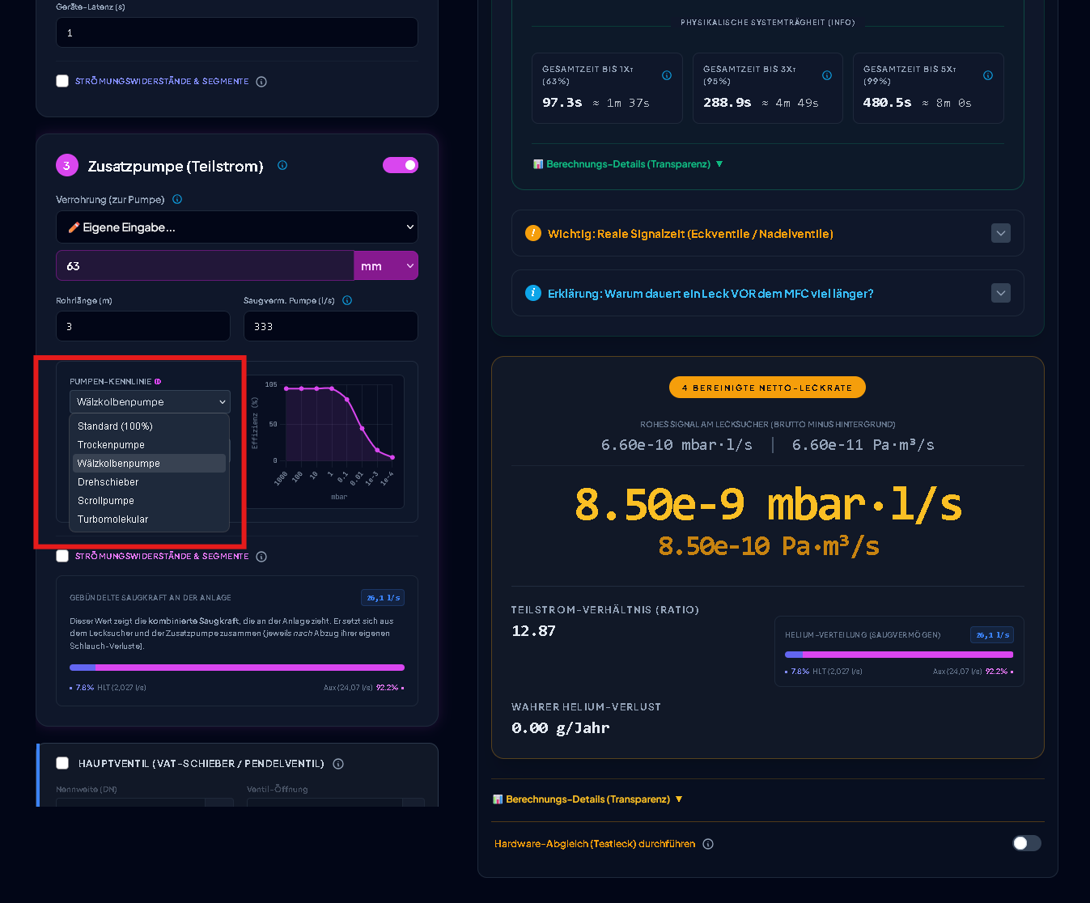Click info icon next to Saugverm. Pumpe
This screenshot has width=1090, height=903.
coord(347,300)
